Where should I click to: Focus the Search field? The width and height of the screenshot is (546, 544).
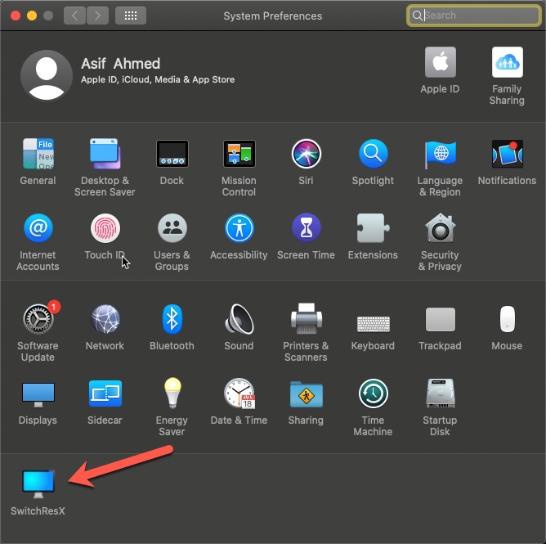(473, 16)
